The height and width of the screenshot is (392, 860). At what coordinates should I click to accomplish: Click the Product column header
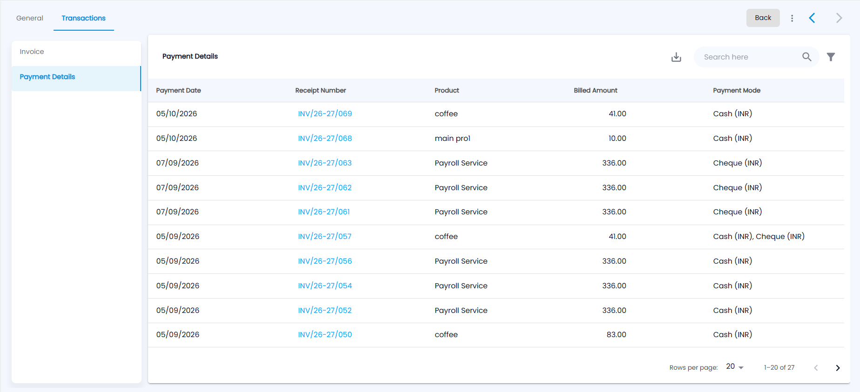pyautogui.click(x=447, y=91)
